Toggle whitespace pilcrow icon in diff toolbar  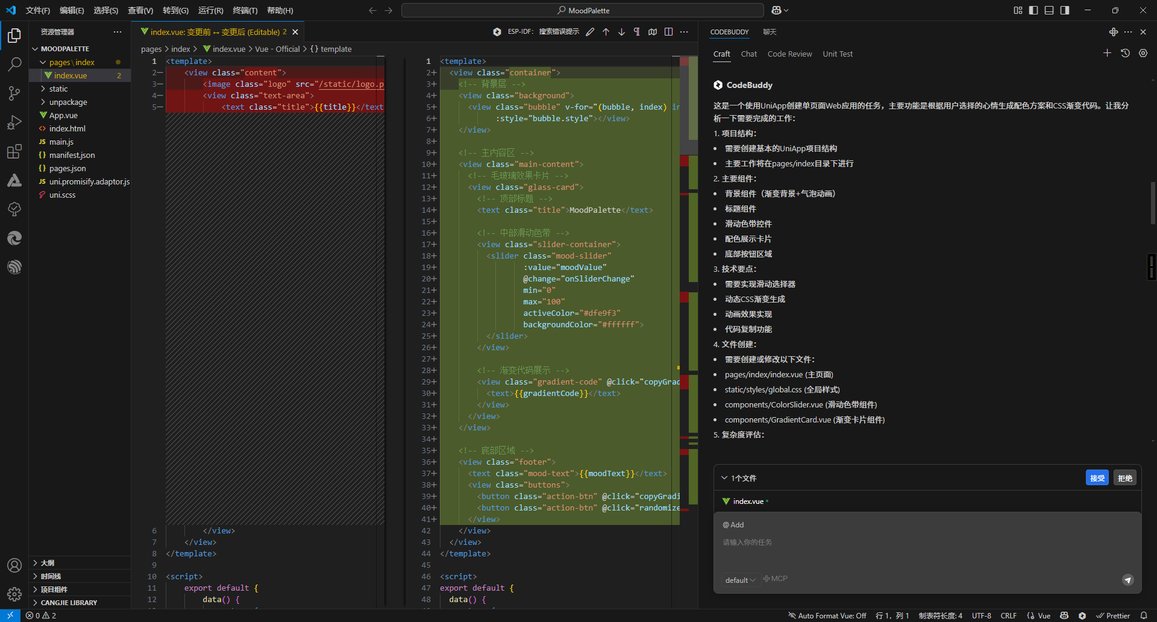[637, 32]
